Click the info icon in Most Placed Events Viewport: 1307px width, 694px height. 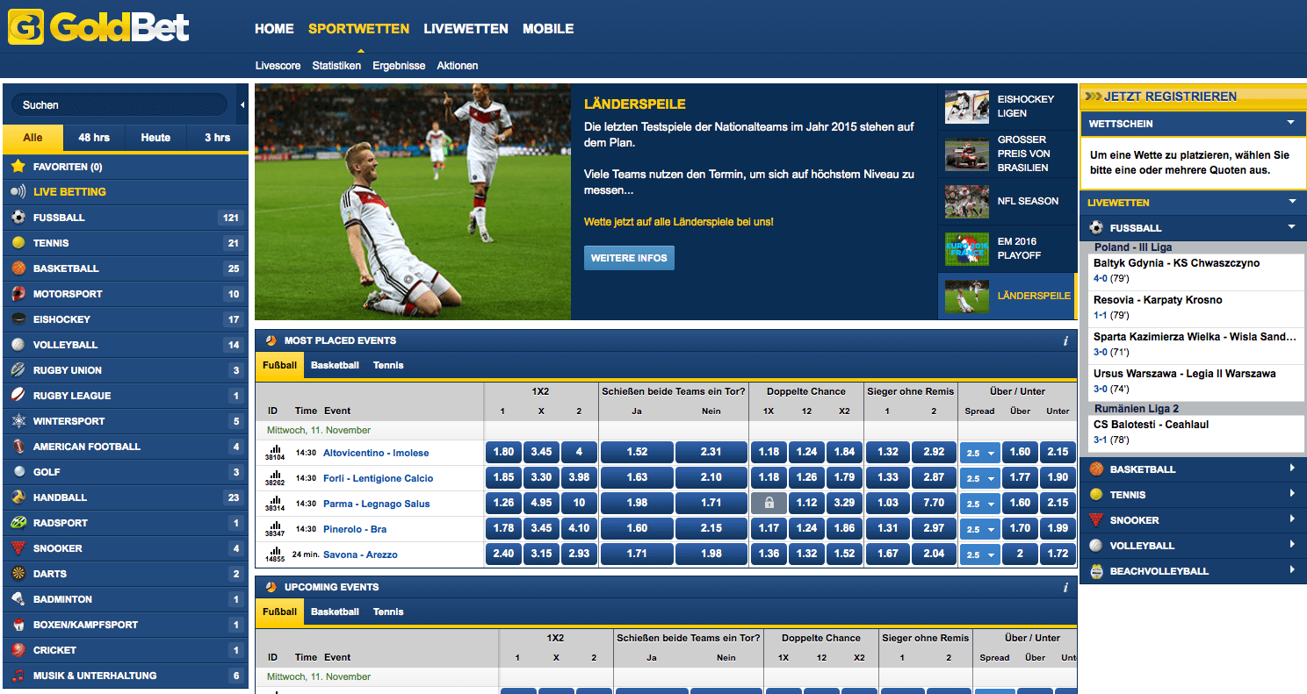pyautogui.click(x=1065, y=340)
